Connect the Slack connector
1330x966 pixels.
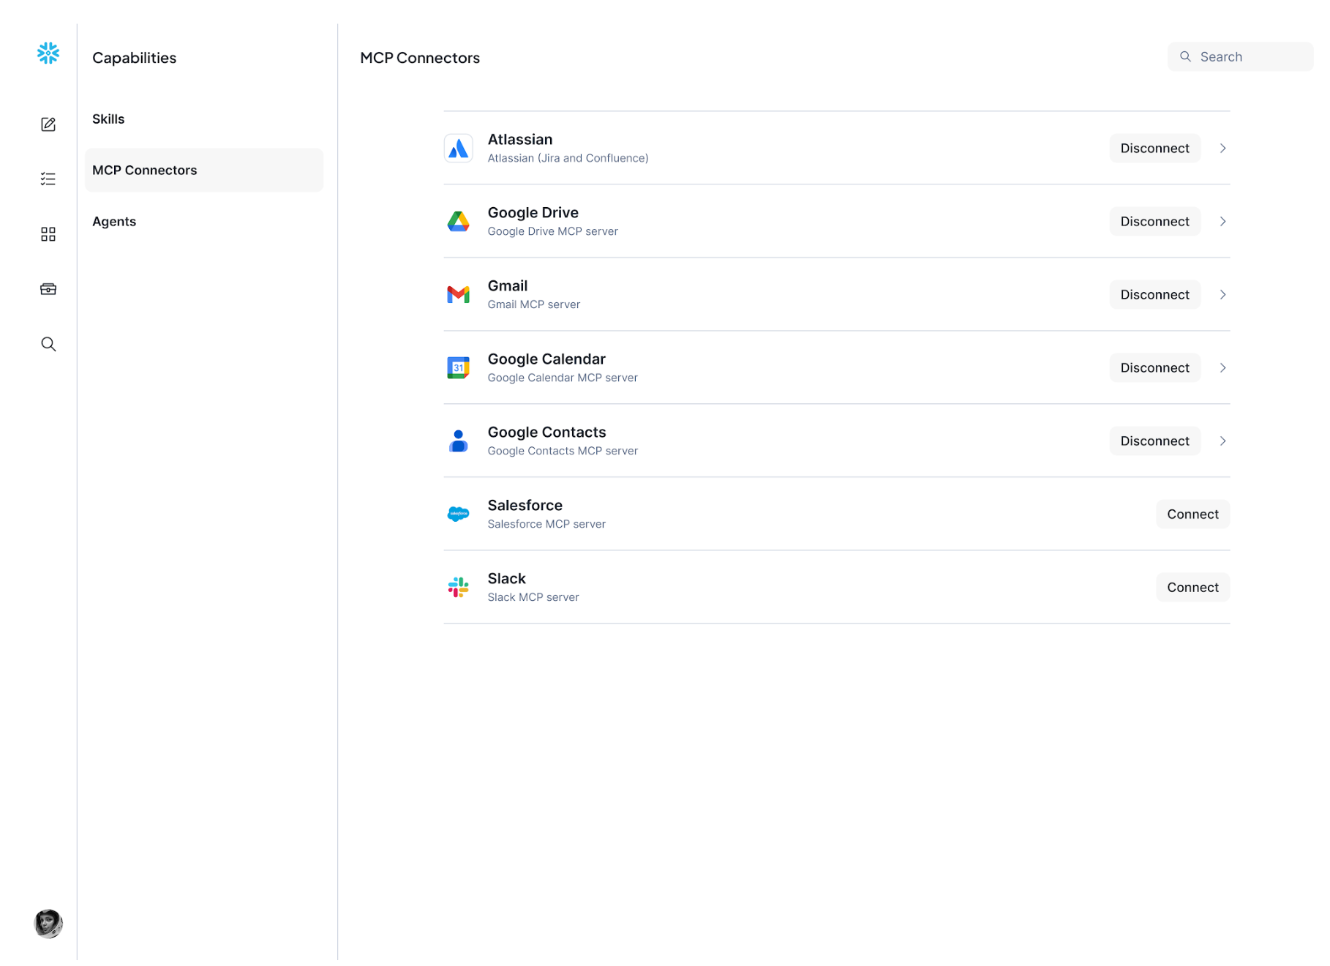(x=1193, y=588)
